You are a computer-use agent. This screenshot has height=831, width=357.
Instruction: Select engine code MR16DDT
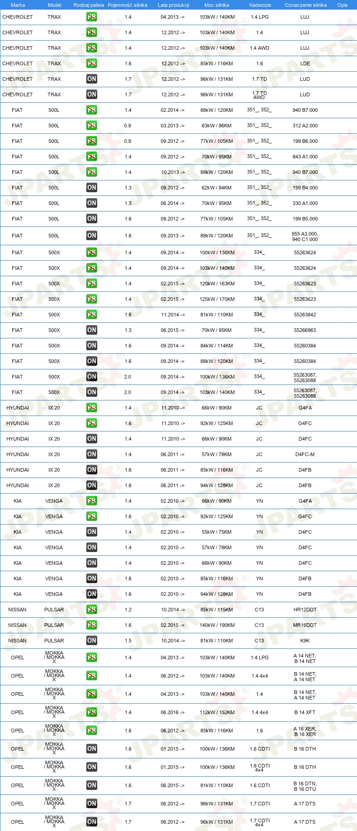click(x=305, y=625)
